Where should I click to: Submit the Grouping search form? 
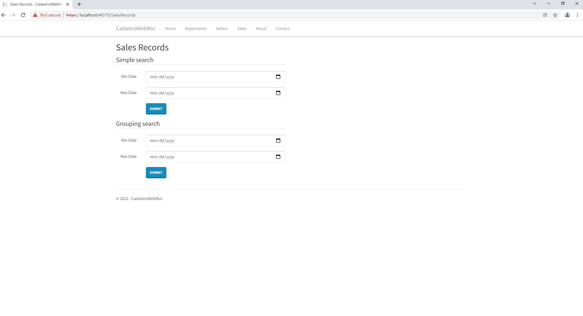pyautogui.click(x=156, y=173)
